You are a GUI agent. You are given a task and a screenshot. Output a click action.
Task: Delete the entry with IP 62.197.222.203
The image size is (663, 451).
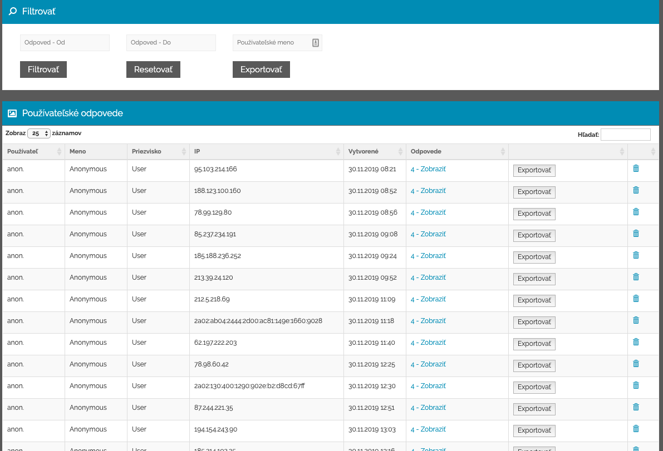coord(636,342)
